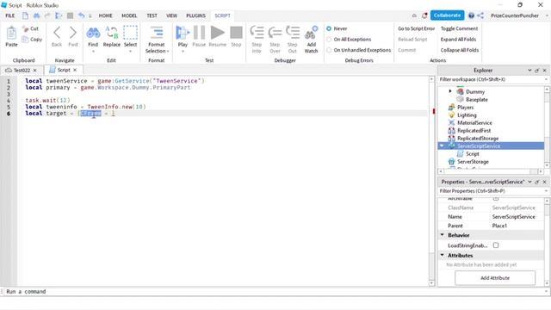Click the undo arrow in quick access bar
The height and width of the screenshot is (310, 551).
[x=81, y=15]
